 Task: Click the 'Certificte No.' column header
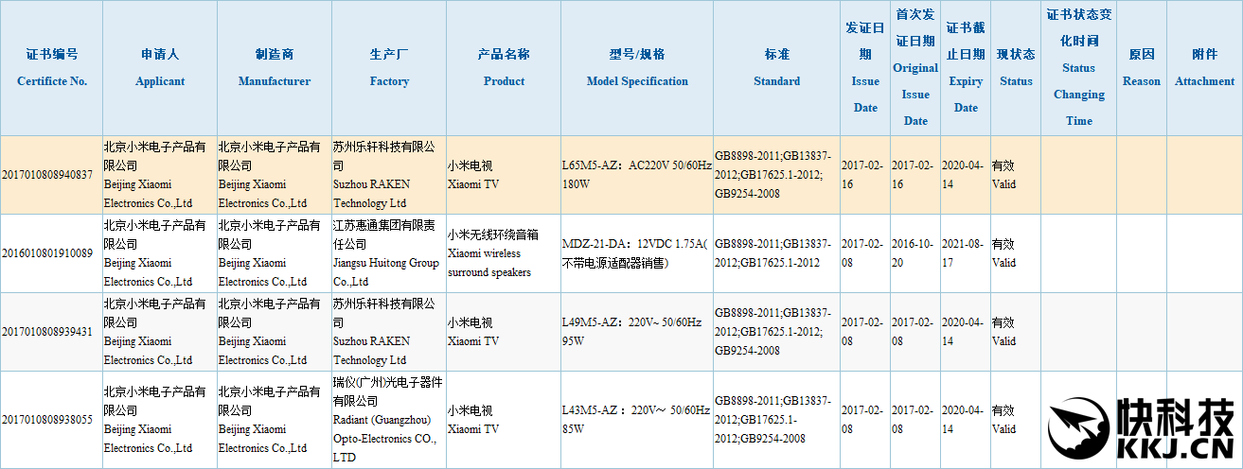[52, 68]
